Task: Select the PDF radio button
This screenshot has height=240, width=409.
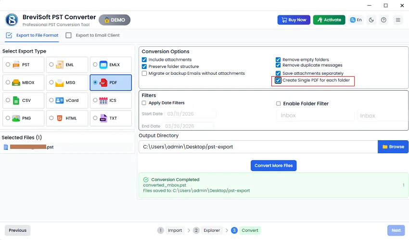Action: 95,82
